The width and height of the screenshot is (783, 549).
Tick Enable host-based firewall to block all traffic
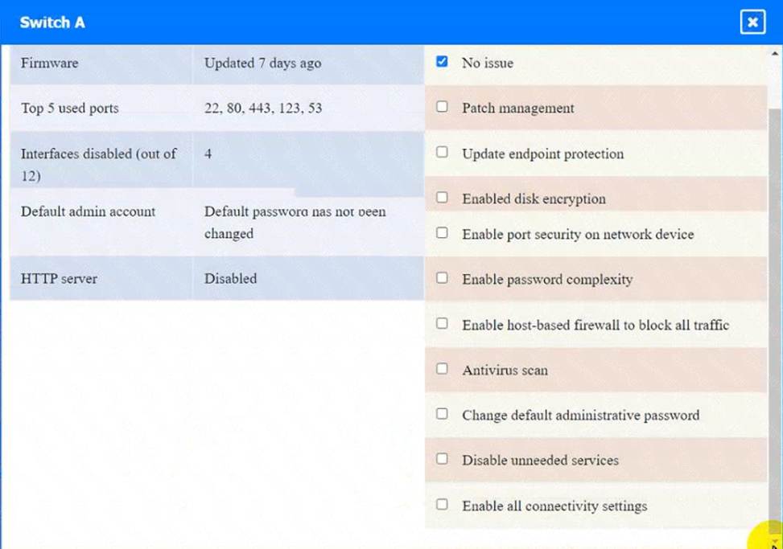[442, 323]
